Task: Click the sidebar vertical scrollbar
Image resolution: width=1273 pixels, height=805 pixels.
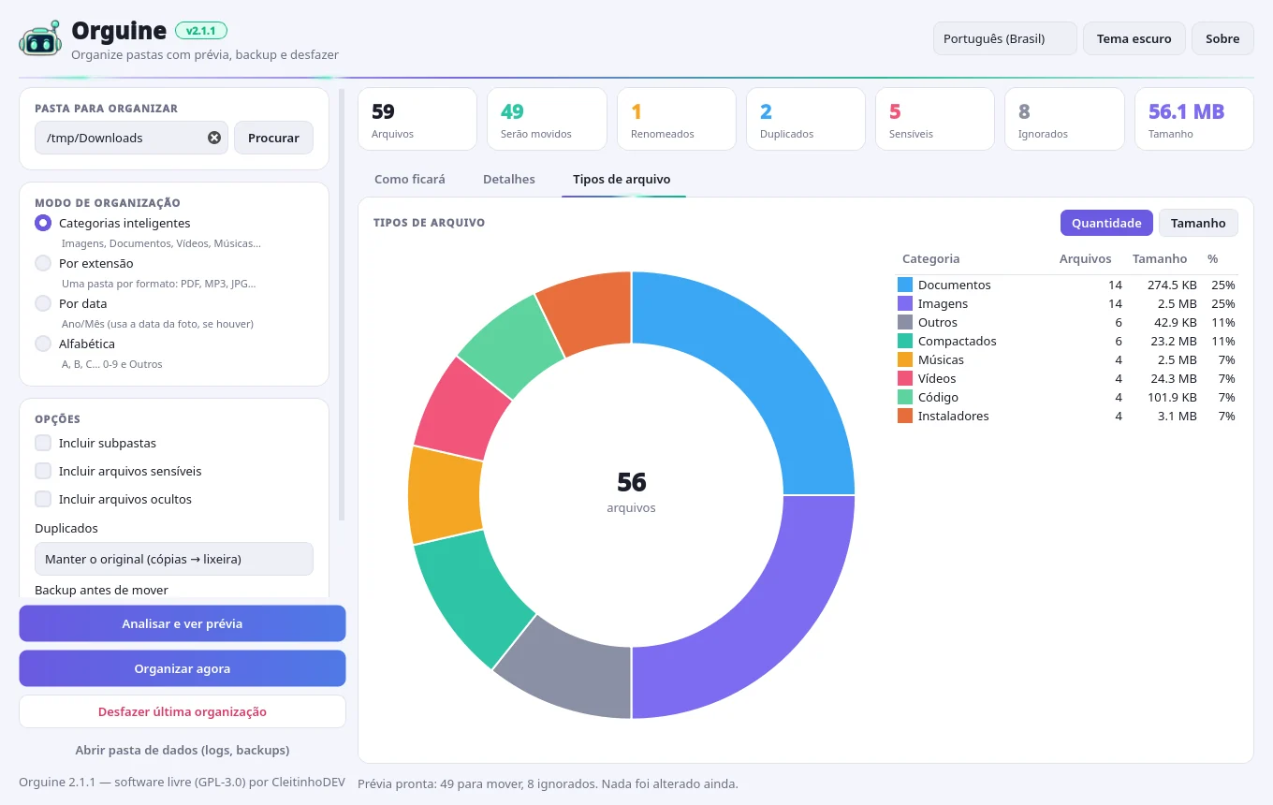Action: click(x=342, y=304)
